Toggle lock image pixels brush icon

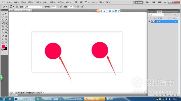click(156, 18)
